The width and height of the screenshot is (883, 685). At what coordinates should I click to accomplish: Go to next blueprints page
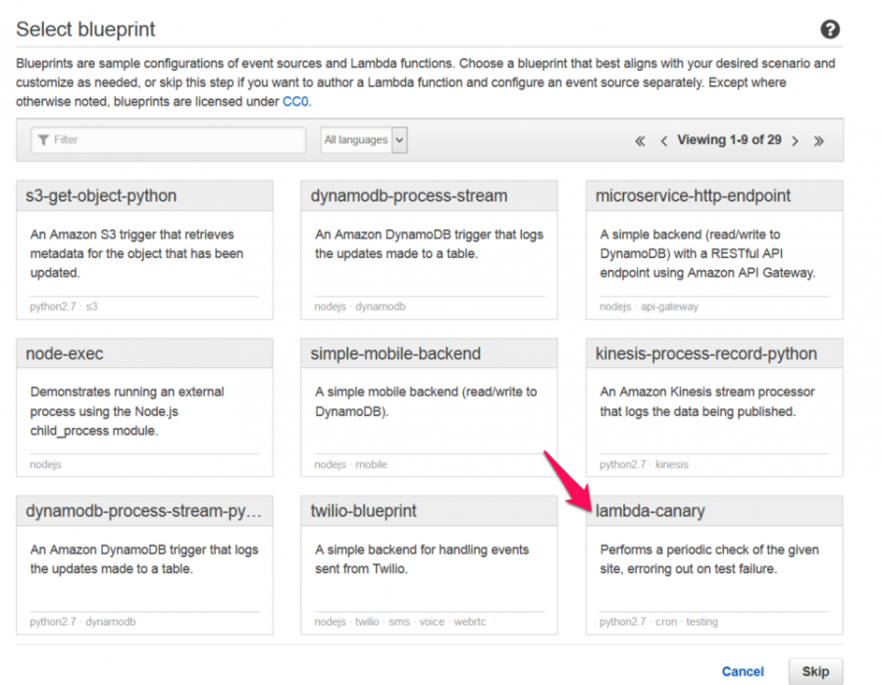795,141
